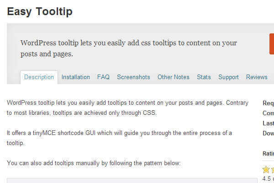The image size is (274, 183).
Task: Select the Support tab
Action: [x=228, y=77]
